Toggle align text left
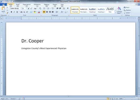Image resolution: width=140 pixels, height=100 pixels. (x=44, y=12)
